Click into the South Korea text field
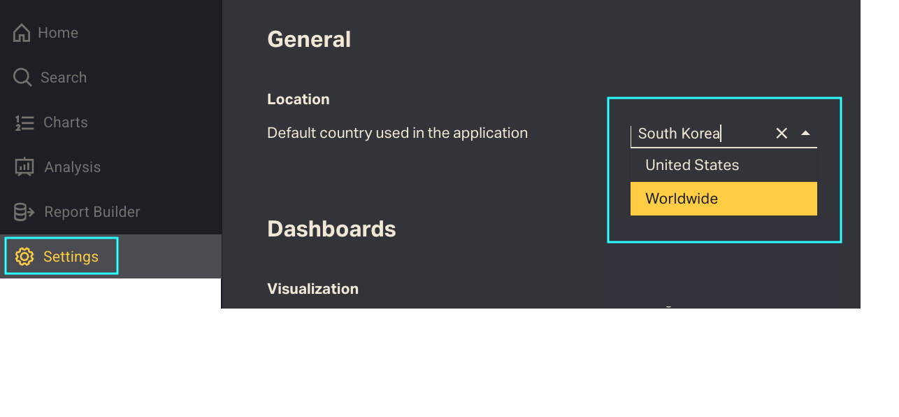Image resolution: width=899 pixels, height=417 pixels. [x=699, y=133]
